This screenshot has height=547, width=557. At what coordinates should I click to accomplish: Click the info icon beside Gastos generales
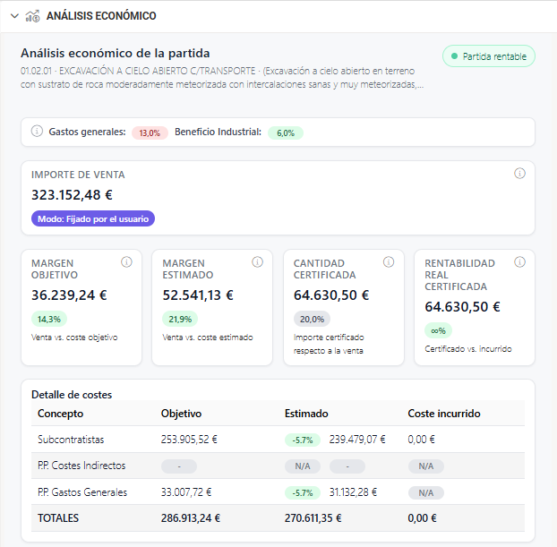coord(37,132)
